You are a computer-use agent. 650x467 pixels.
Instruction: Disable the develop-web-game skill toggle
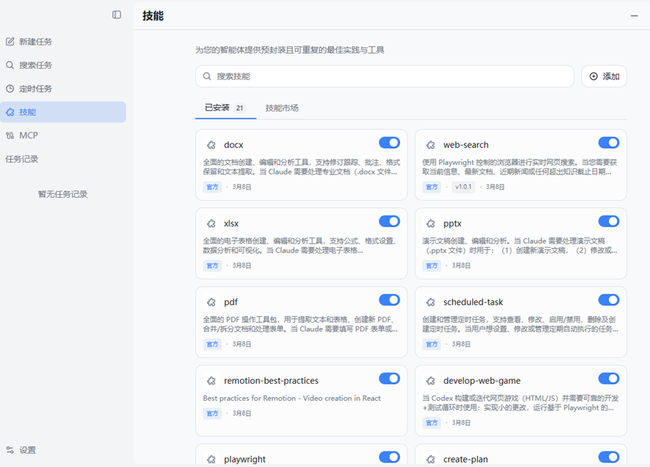(x=608, y=379)
